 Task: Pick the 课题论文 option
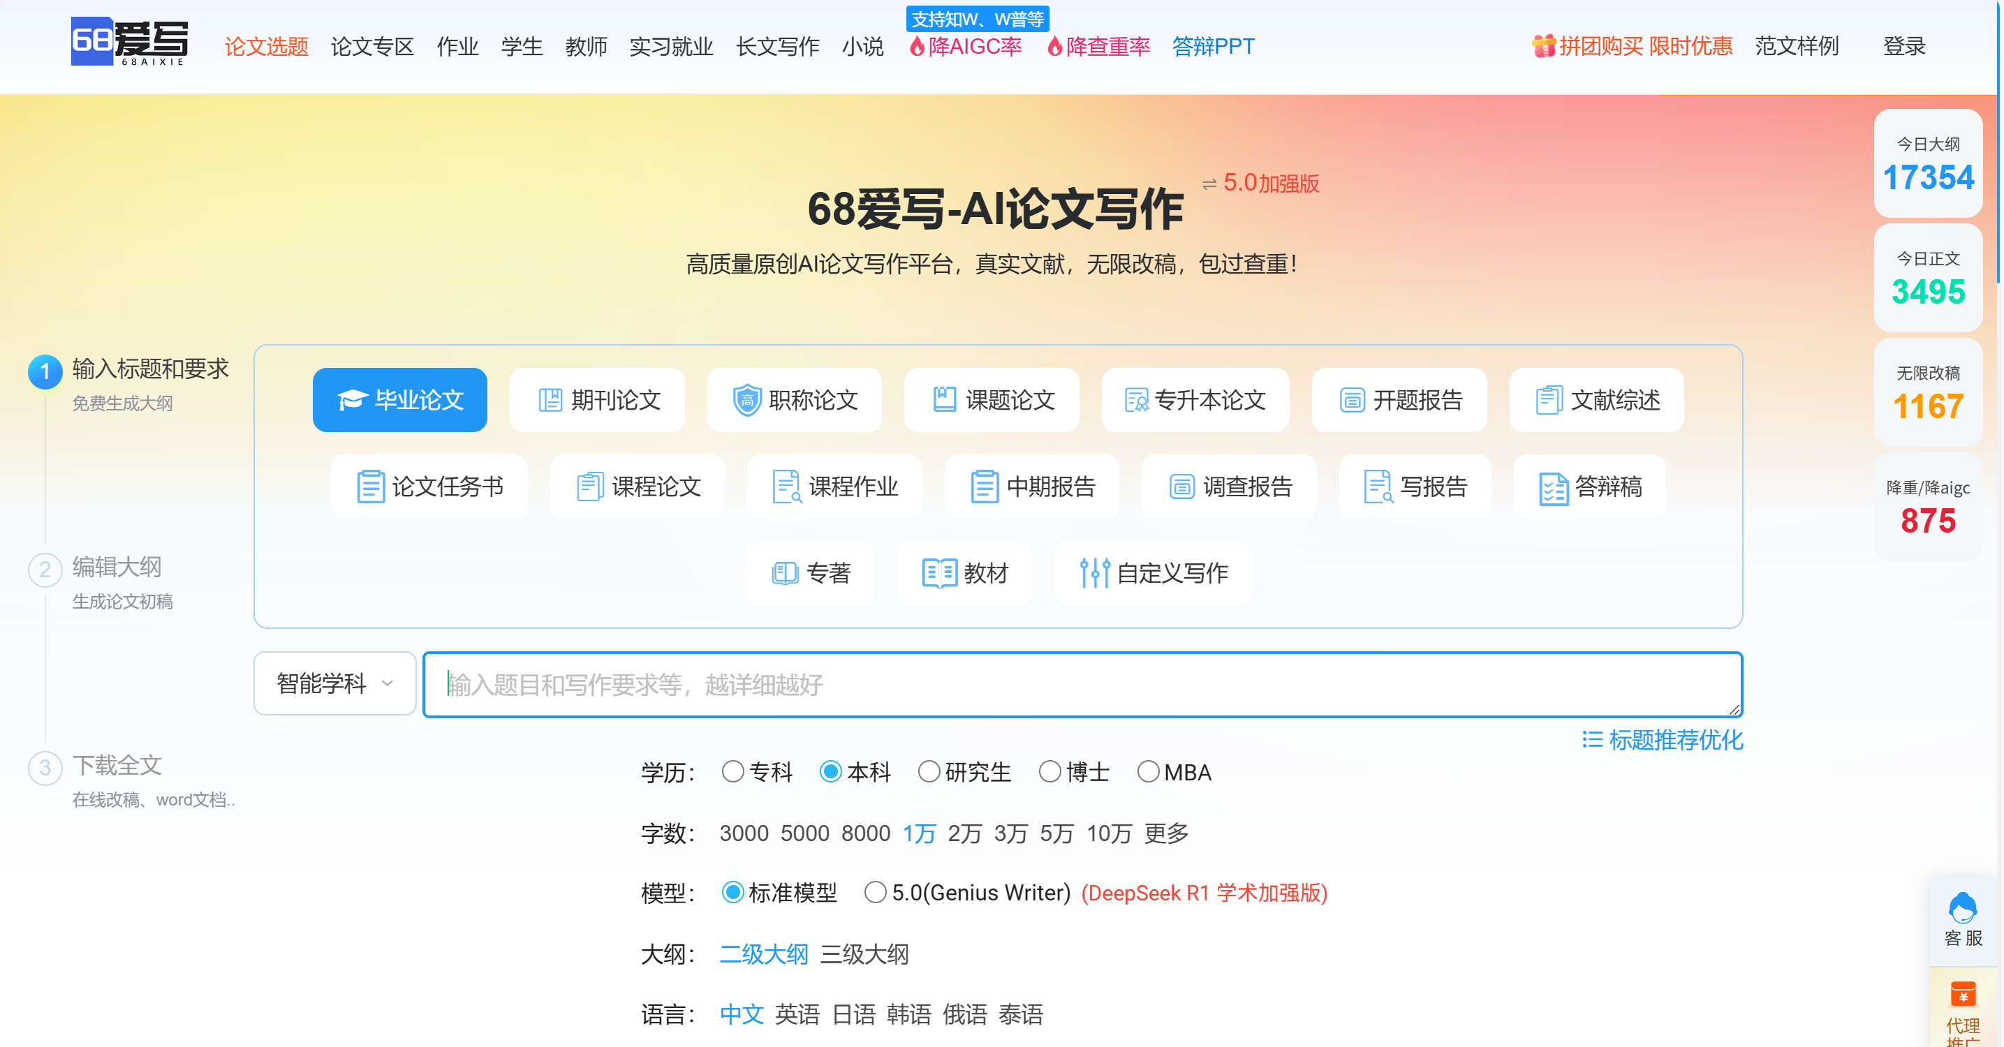(992, 400)
